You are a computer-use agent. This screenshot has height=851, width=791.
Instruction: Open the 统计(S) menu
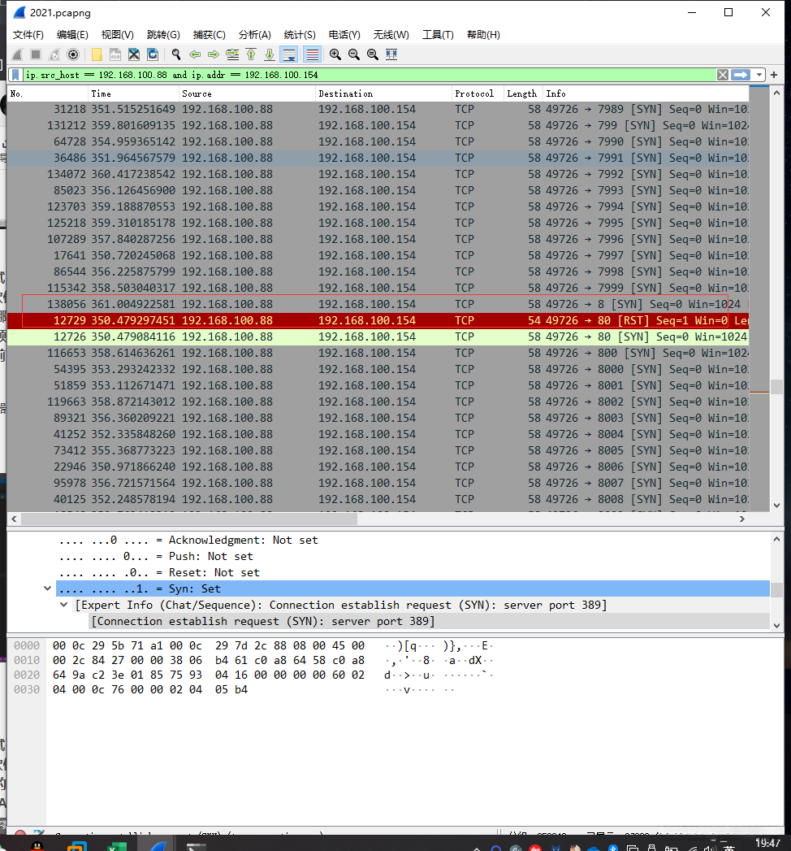point(300,35)
